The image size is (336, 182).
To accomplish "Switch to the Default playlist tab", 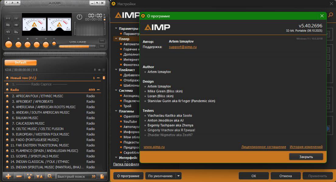I will [x=21, y=62].
